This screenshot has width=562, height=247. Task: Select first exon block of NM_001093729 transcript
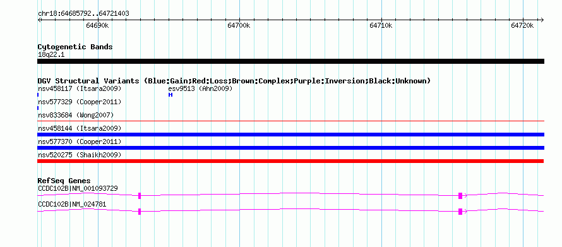click(140, 195)
